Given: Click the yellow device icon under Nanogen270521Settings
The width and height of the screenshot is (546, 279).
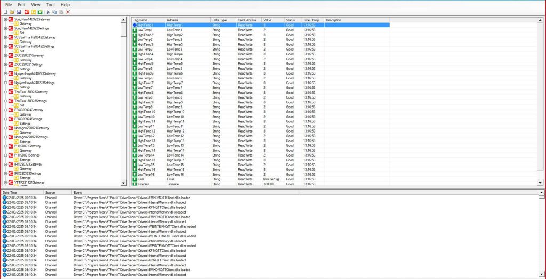Looking at the screenshot, I should (16, 142).
